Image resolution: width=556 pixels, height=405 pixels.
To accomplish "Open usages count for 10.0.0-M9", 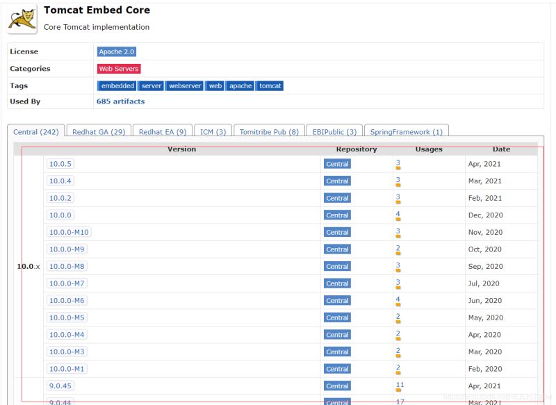I will tap(398, 249).
